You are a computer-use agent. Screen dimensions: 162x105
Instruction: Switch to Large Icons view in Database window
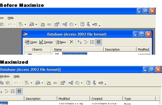tap(80, 42)
